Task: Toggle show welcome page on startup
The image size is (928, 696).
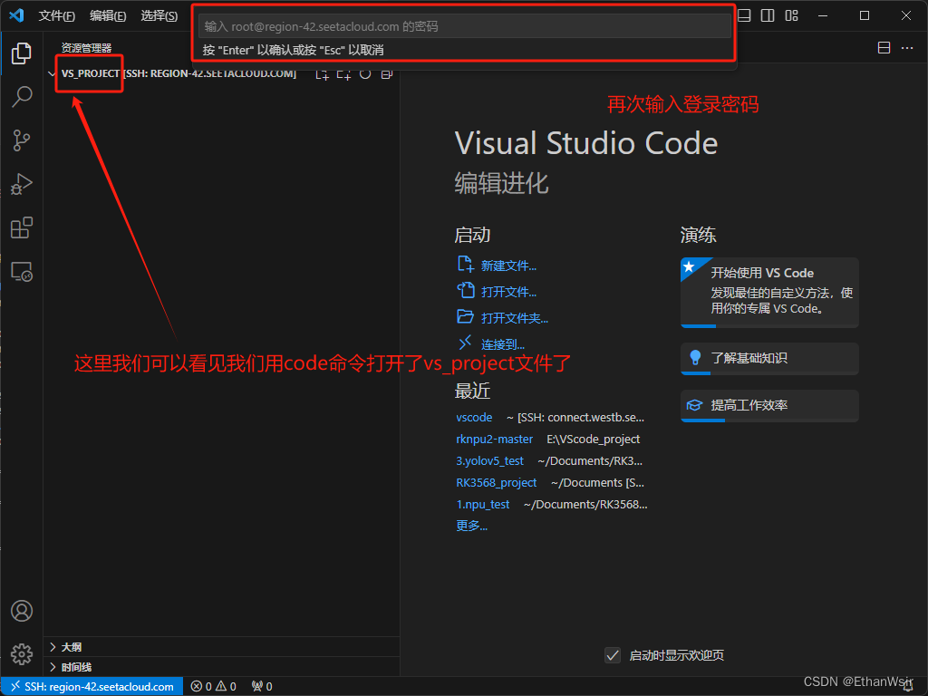Action: [x=613, y=655]
